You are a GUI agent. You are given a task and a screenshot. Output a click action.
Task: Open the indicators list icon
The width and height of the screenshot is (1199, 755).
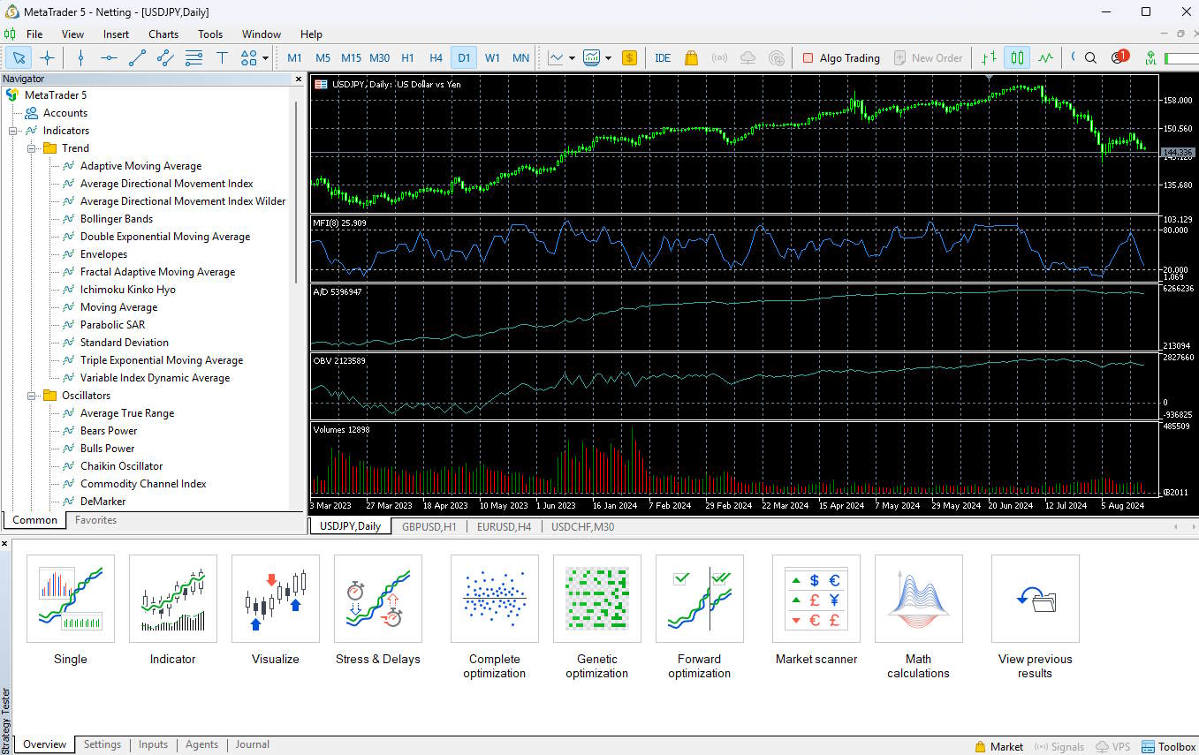[x=592, y=58]
